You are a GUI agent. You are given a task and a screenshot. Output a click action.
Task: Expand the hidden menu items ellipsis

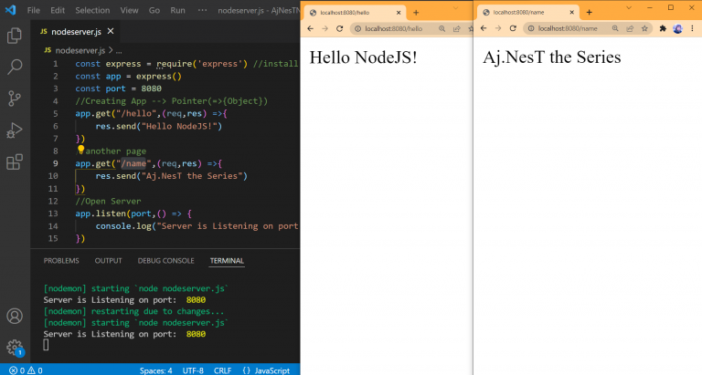(x=203, y=10)
